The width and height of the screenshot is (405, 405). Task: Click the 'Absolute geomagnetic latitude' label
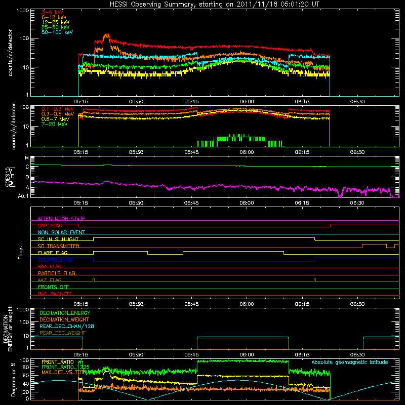tap(350, 362)
